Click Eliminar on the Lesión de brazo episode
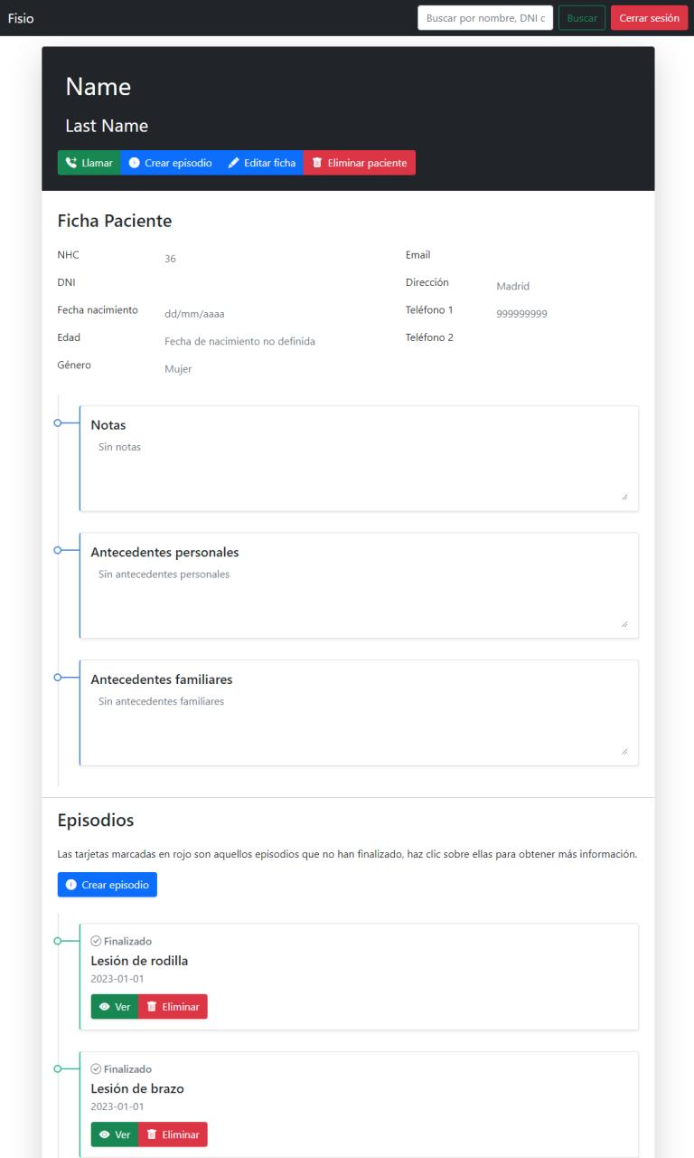The height and width of the screenshot is (1158, 694). 173,1134
